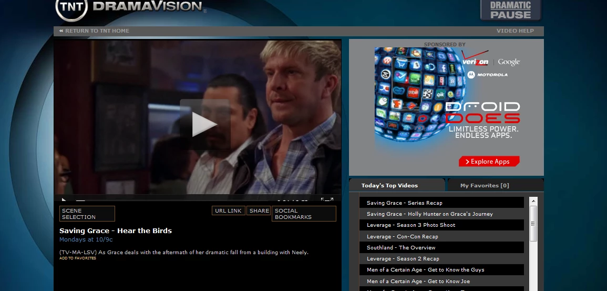
Task: Click the TNT logo
Action: 71,8
